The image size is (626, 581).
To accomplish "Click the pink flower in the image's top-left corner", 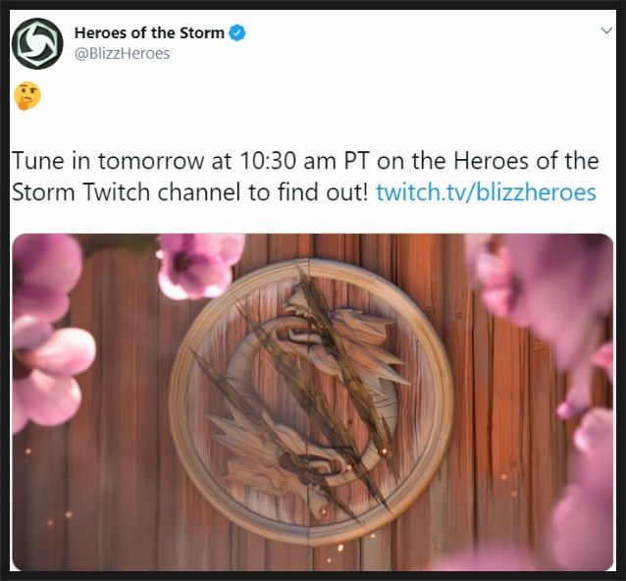I will click(46, 276).
